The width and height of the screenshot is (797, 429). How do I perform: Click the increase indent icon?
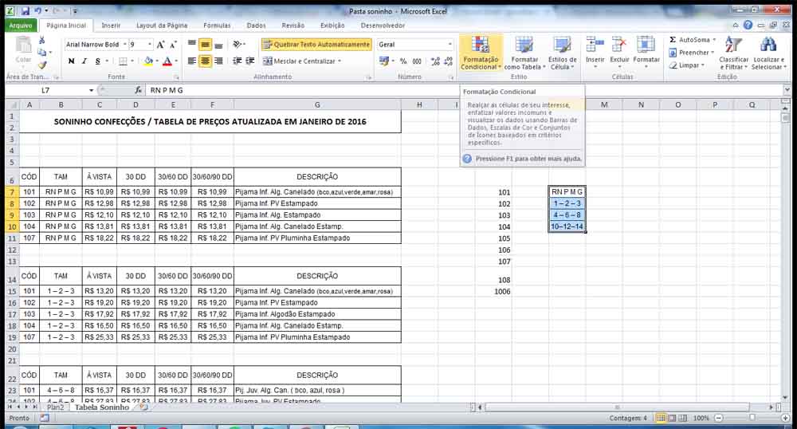point(250,61)
